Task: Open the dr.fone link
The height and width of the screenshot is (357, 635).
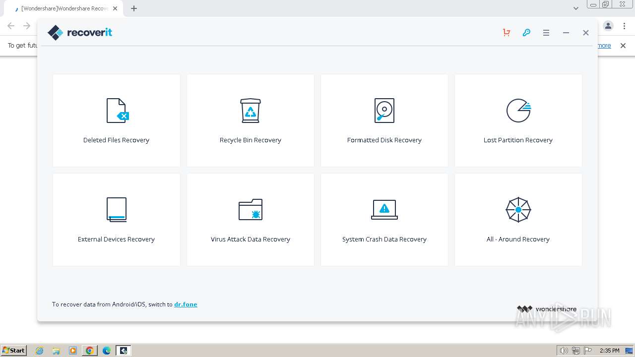Action: (x=186, y=304)
